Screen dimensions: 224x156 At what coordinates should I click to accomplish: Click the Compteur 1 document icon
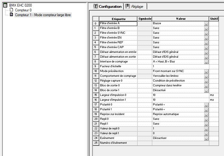(x=11, y=15)
